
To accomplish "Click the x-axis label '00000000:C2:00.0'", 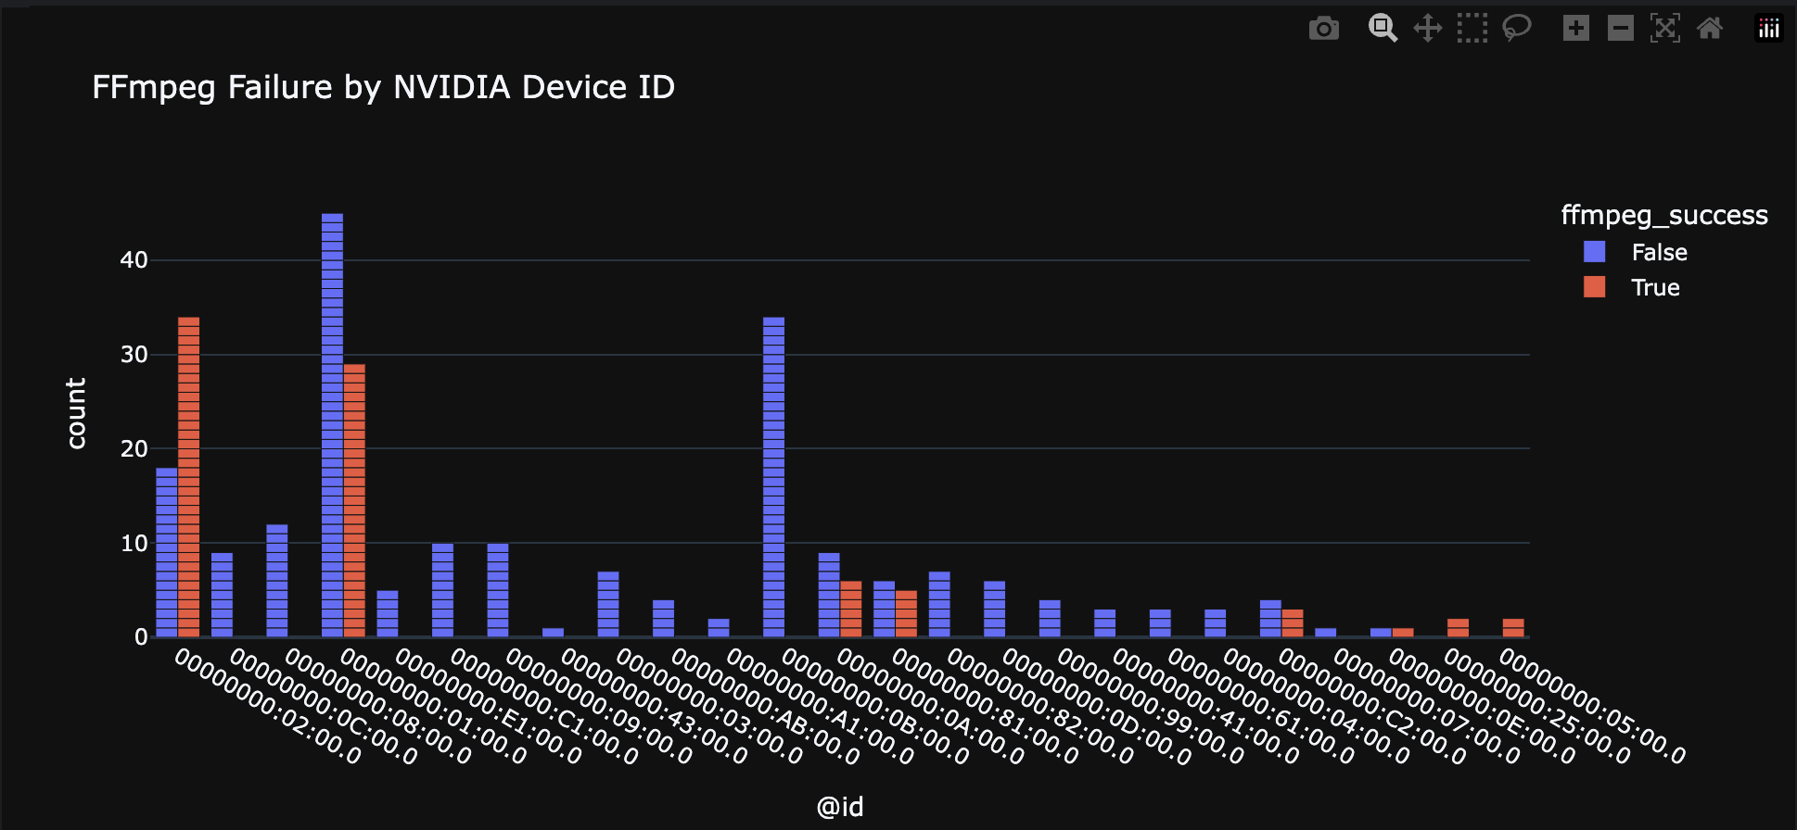I will point(1372,706).
